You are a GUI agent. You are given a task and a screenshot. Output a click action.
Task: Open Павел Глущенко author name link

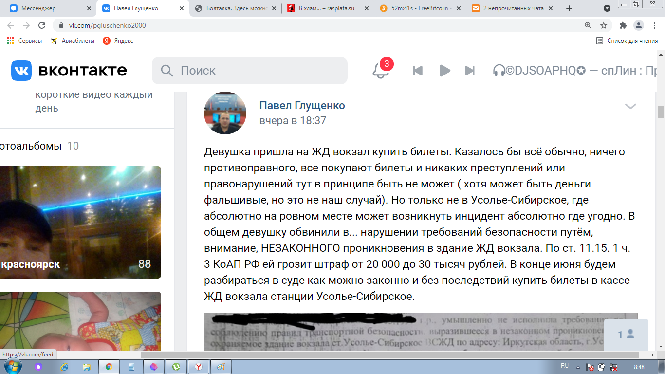point(302,106)
